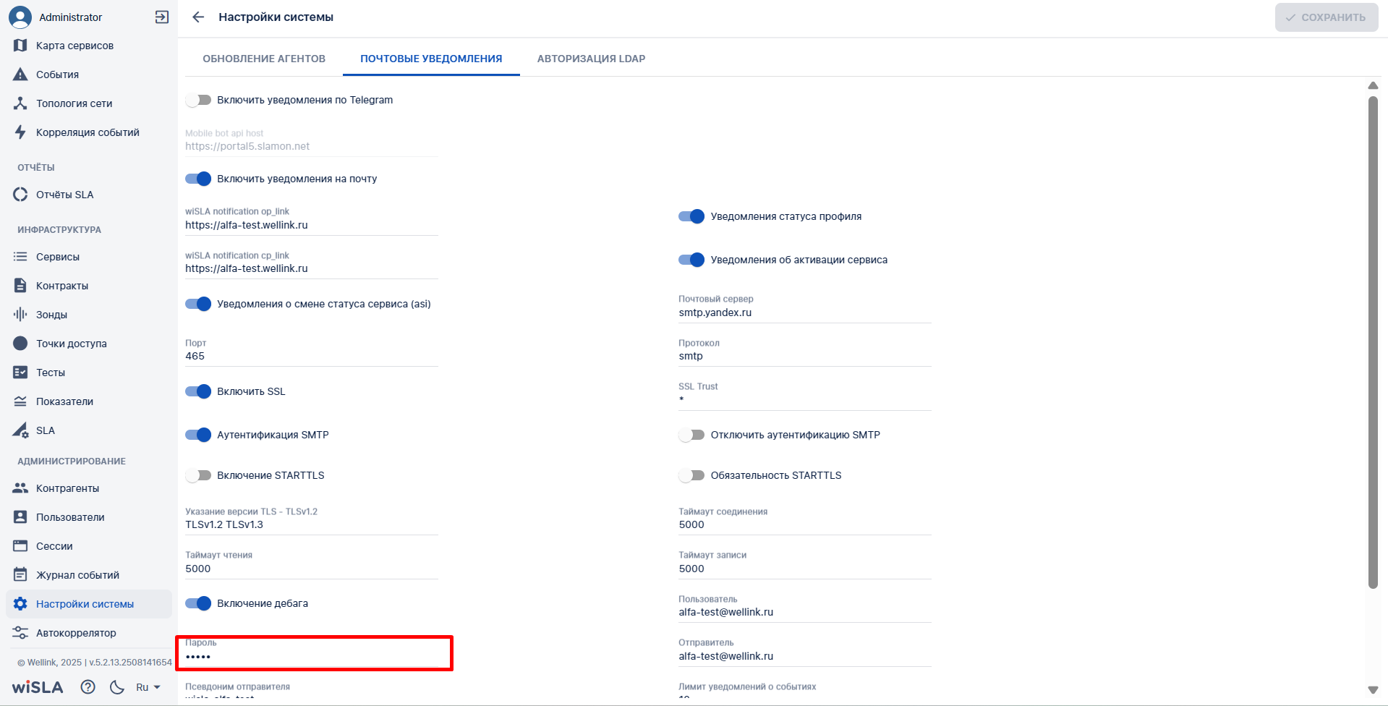The height and width of the screenshot is (706, 1388).
Task: Expand the Ru language dropdown
Action: pyautogui.click(x=148, y=687)
